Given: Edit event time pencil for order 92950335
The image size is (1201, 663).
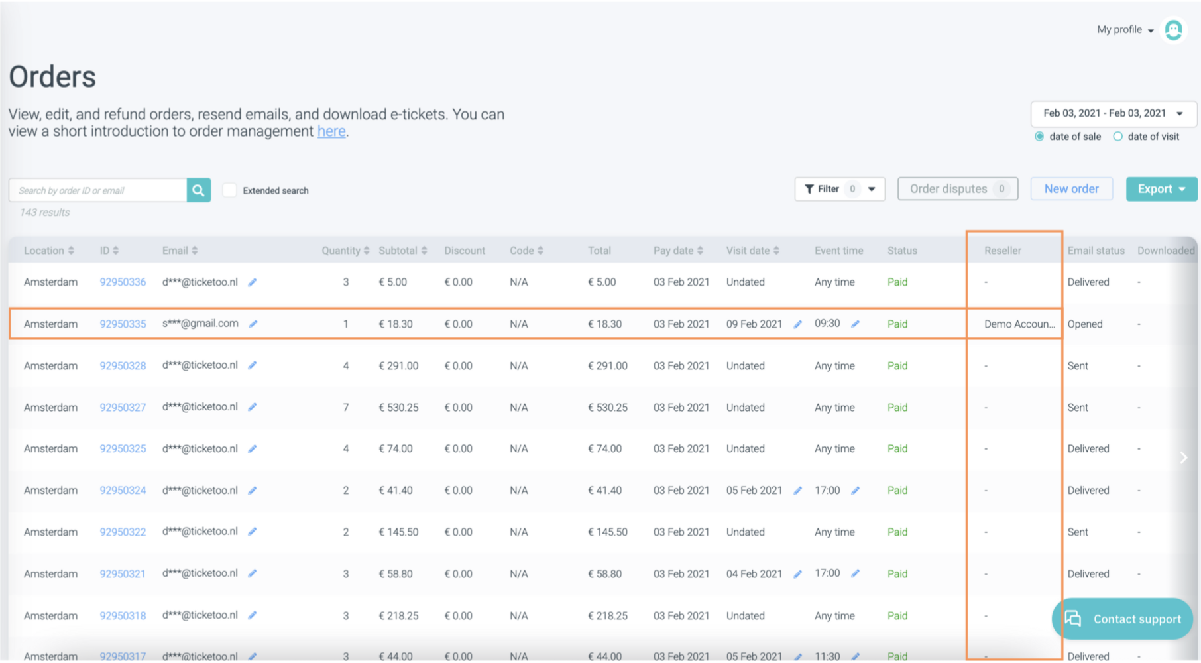Looking at the screenshot, I should (856, 324).
